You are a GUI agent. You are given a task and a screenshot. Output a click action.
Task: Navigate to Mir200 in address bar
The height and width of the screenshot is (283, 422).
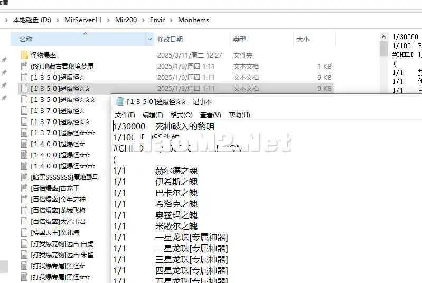coord(126,20)
